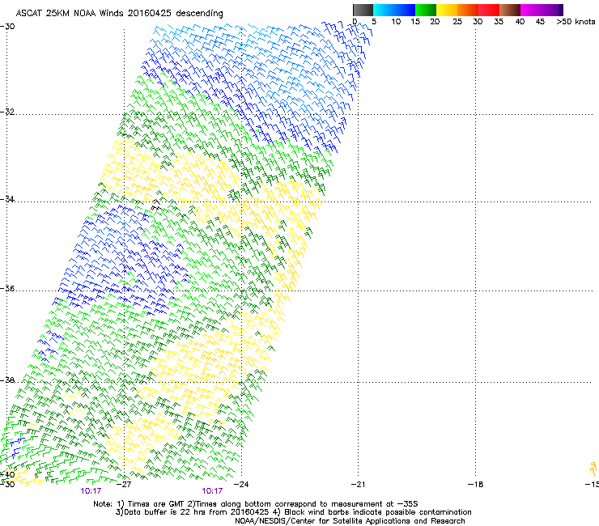Viewport: 599px width, 526px height.
Task: Select the green 15-20 knots legend swatch
Action: (x=426, y=10)
